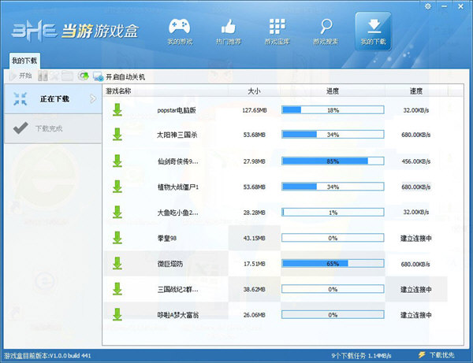Open 游戏宝库 grid icon

pyautogui.click(x=277, y=29)
